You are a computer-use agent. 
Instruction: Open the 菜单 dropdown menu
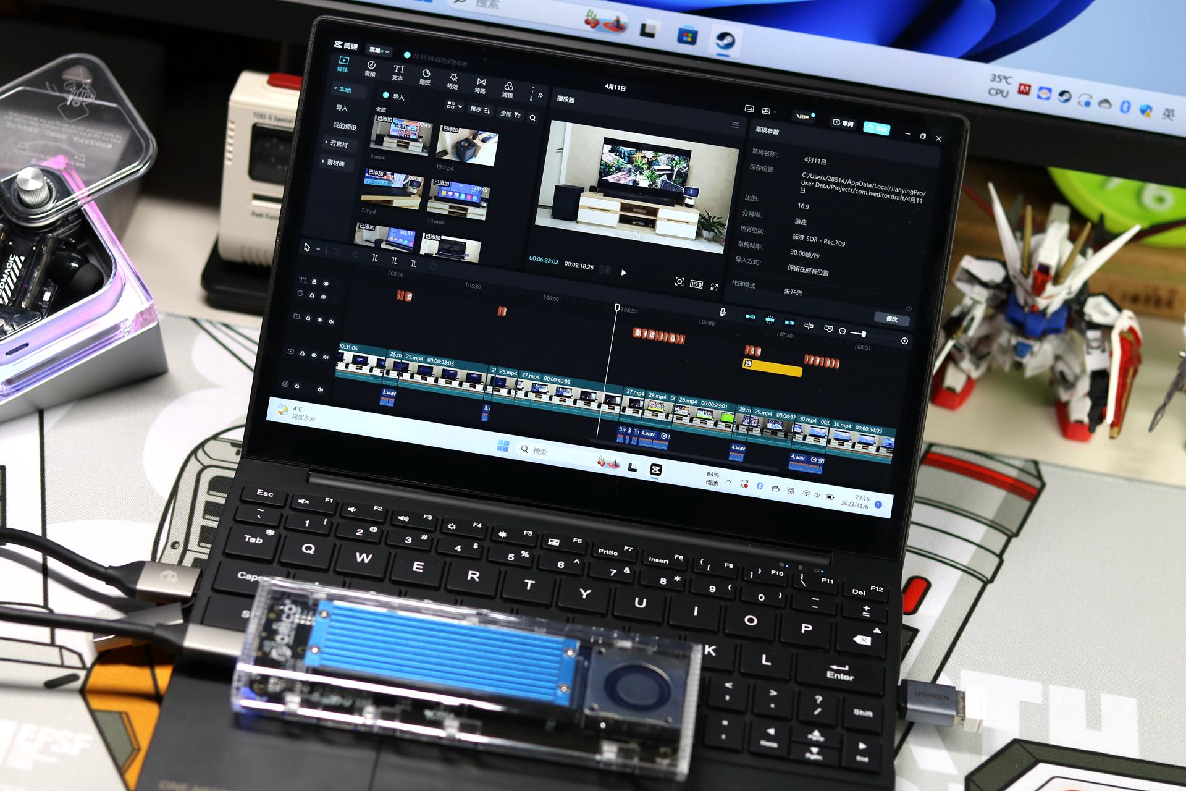click(x=379, y=50)
